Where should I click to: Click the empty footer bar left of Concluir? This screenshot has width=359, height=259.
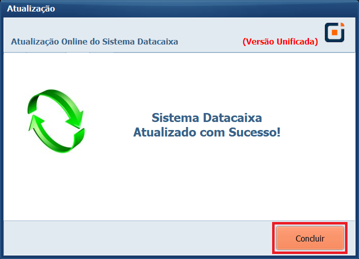point(135,238)
